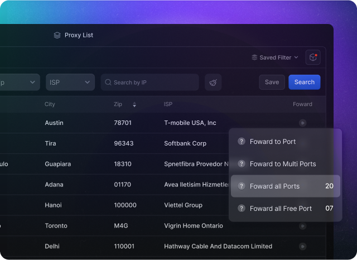Sort table by Zip column arrows

click(x=134, y=105)
